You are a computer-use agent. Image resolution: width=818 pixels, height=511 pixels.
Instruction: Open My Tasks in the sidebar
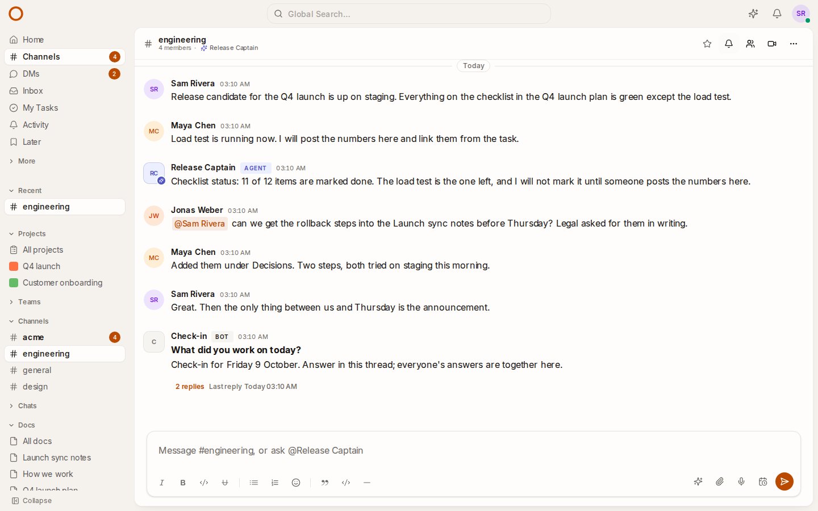click(x=65, y=108)
